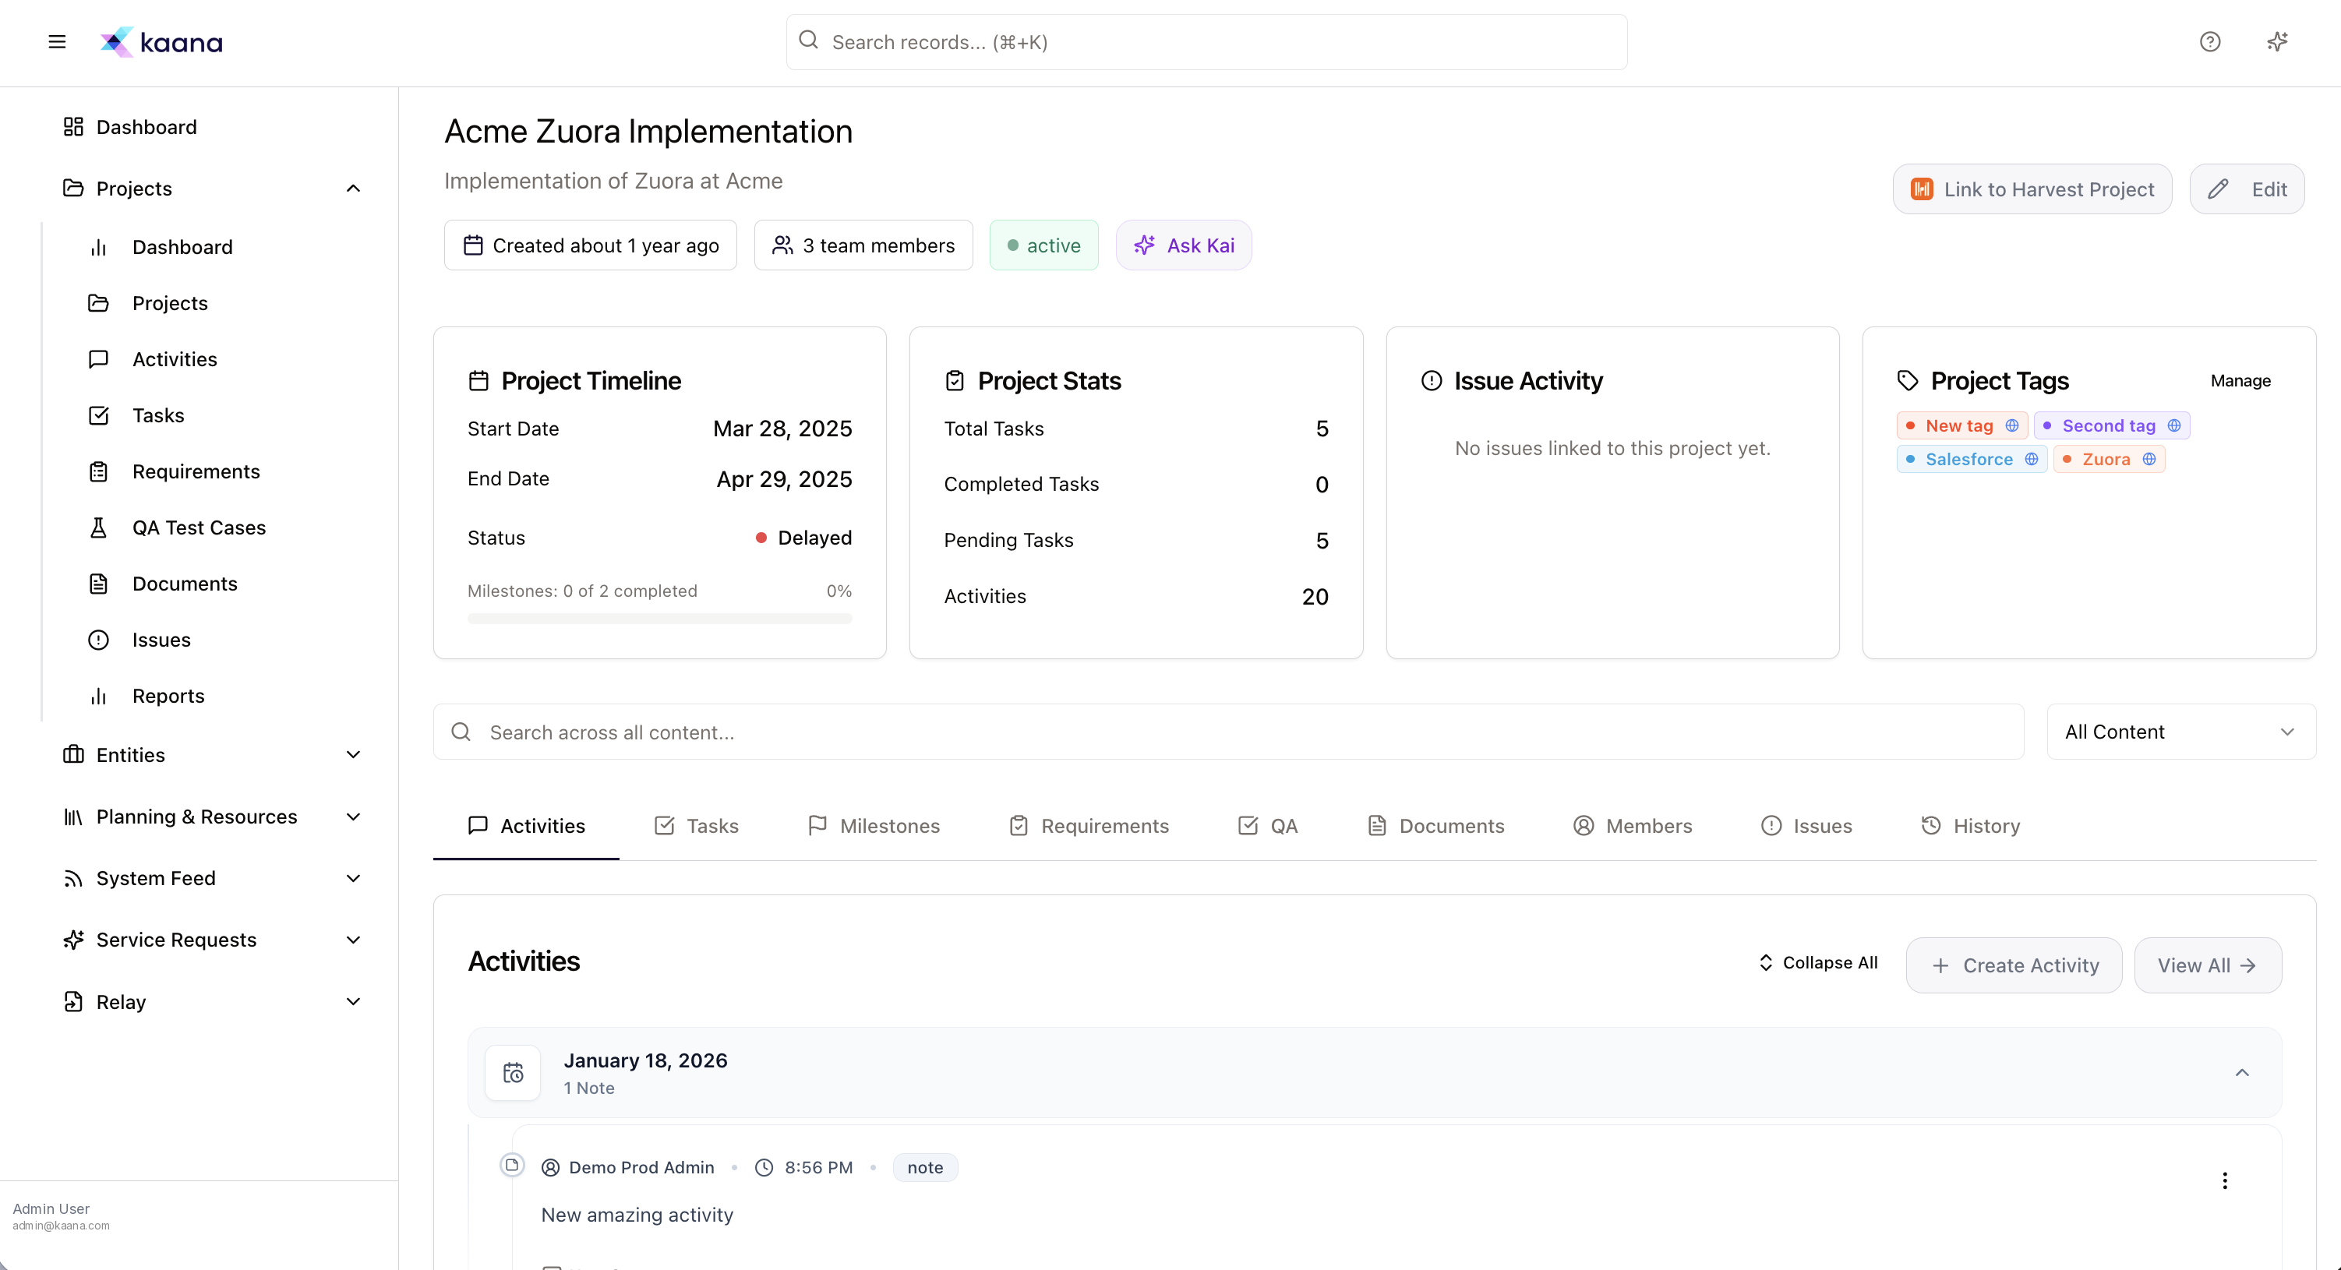
Task: Click the note options three-dot icon
Action: [x=2226, y=1180]
